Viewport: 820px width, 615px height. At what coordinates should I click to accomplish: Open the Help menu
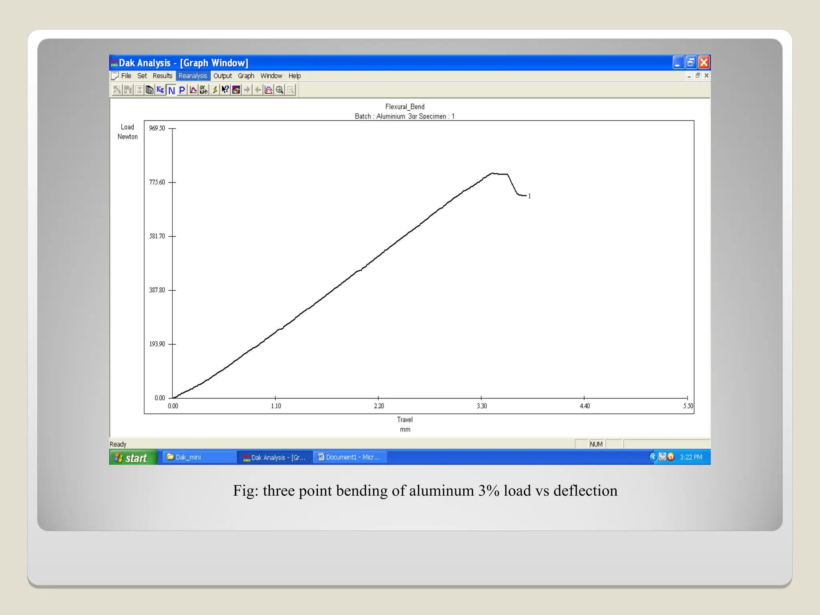(295, 76)
